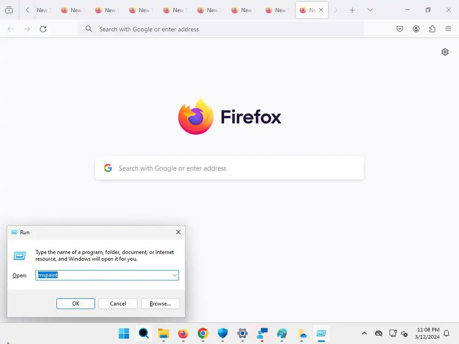Open notifications bell icon

[x=446, y=333]
